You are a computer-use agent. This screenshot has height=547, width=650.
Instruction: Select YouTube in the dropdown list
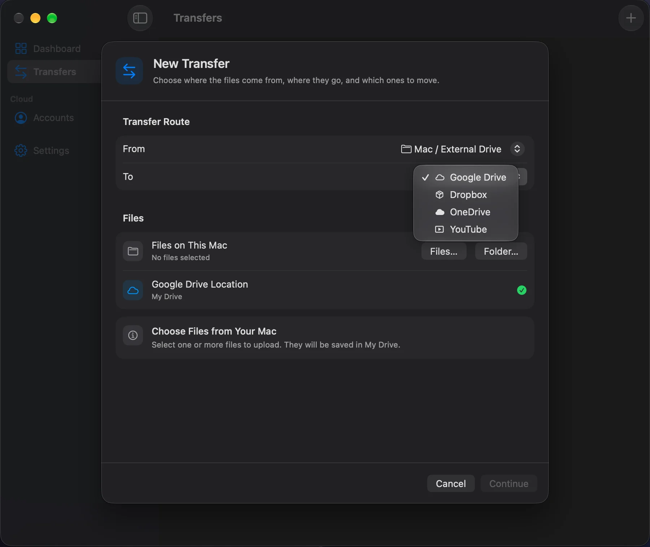(466, 229)
